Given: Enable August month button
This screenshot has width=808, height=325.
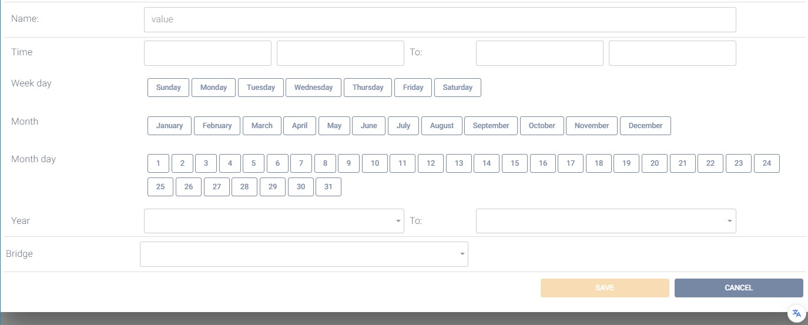Looking at the screenshot, I should click(x=442, y=126).
